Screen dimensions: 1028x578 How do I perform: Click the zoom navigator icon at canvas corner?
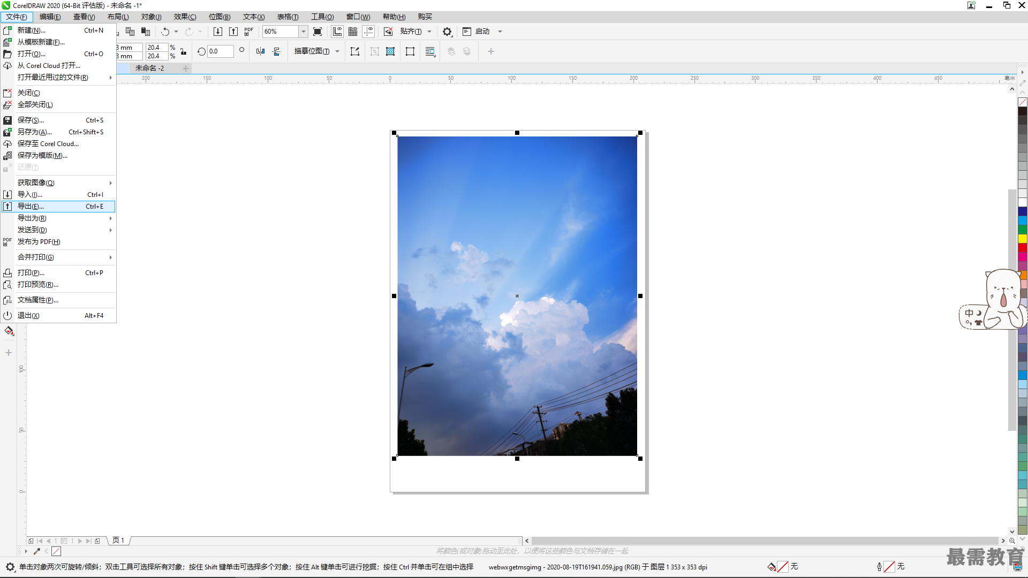[x=1012, y=541]
